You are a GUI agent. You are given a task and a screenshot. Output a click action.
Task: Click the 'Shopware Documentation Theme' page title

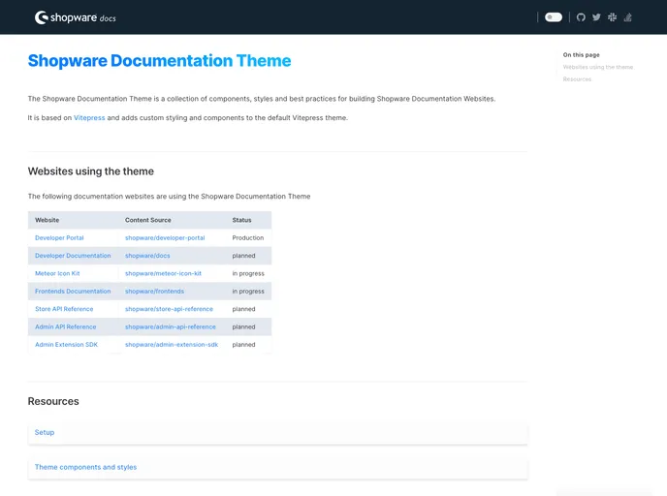click(x=160, y=61)
